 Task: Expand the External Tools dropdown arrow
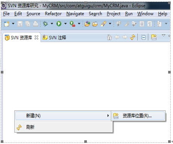(x=79, y=24)
